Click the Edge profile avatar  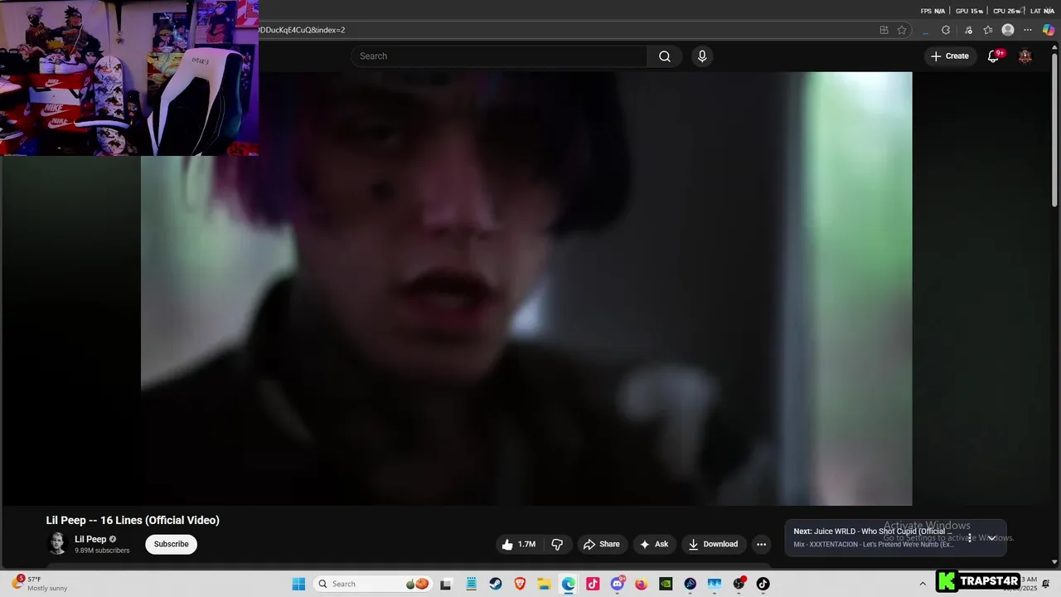click(1008, 30)
